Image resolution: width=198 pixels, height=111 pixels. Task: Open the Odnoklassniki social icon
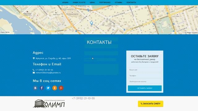[x=55, y=88]
